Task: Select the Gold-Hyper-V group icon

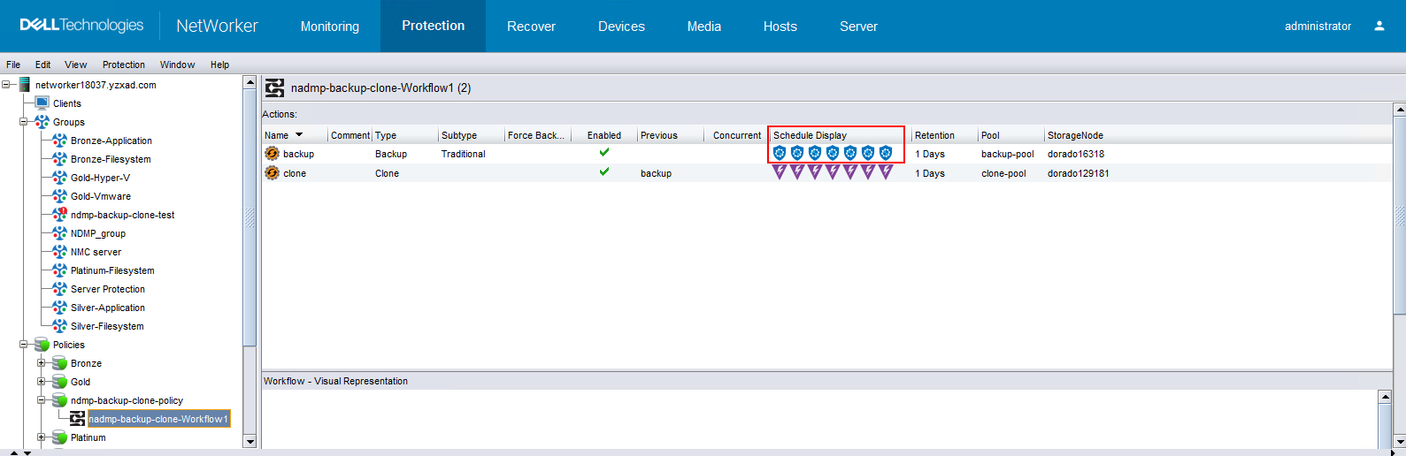Action: [59, 178]
